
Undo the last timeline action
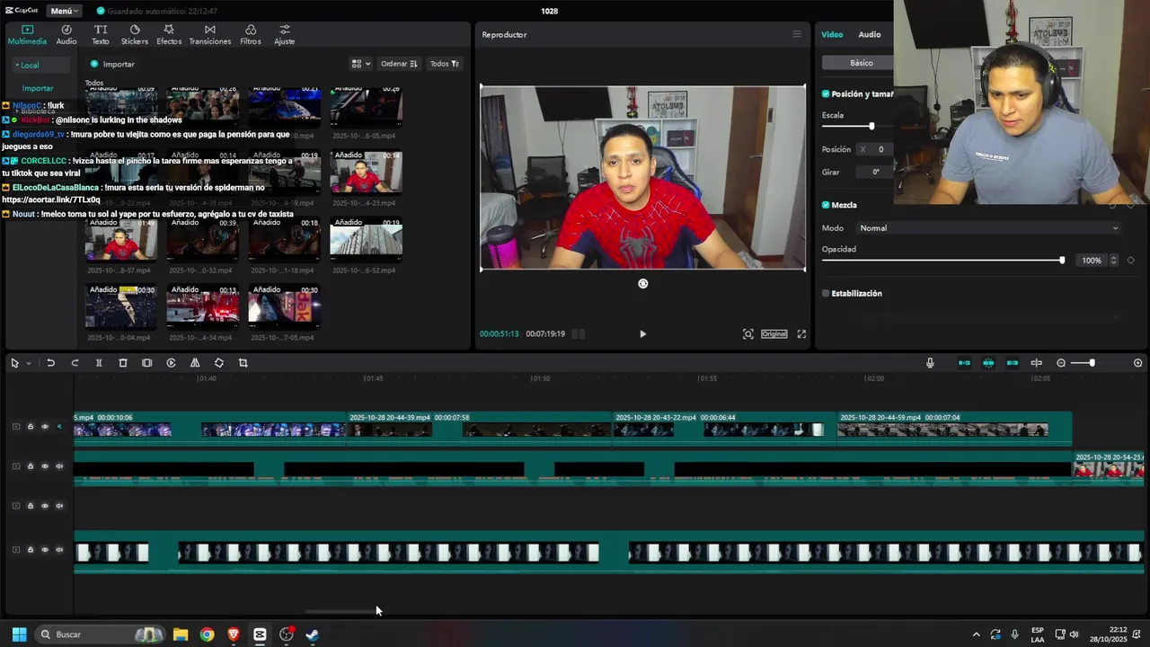(51, 363)
